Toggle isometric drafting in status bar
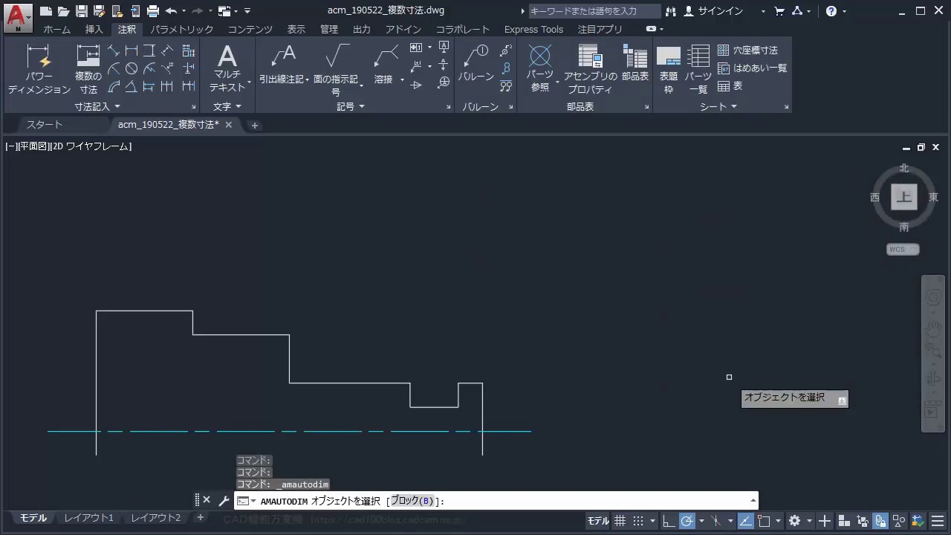This screenshot has width=951, height=535. pos(716,521)
